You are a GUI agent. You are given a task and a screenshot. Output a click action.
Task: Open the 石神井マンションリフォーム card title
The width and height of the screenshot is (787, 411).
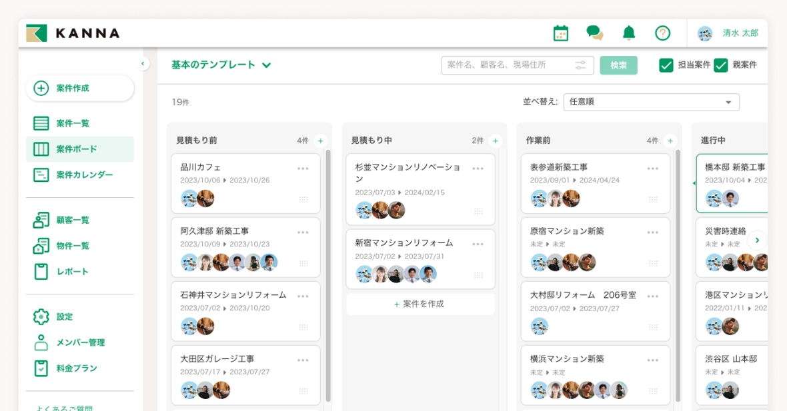[233, 294]
